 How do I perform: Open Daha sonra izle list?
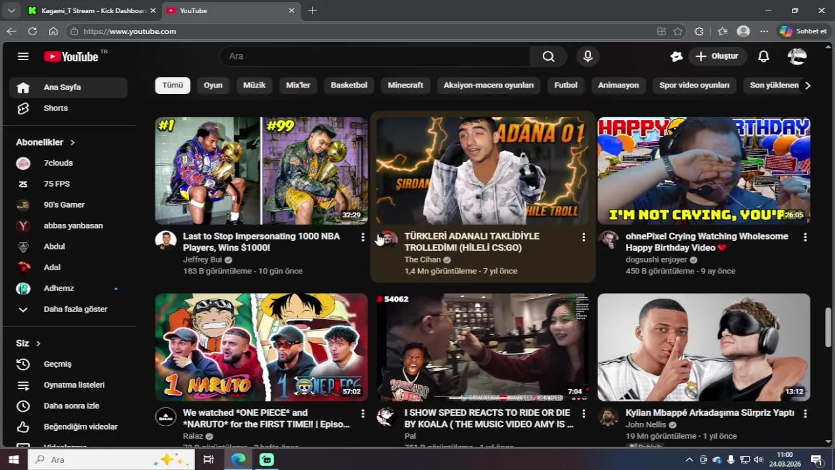[68, 405]
